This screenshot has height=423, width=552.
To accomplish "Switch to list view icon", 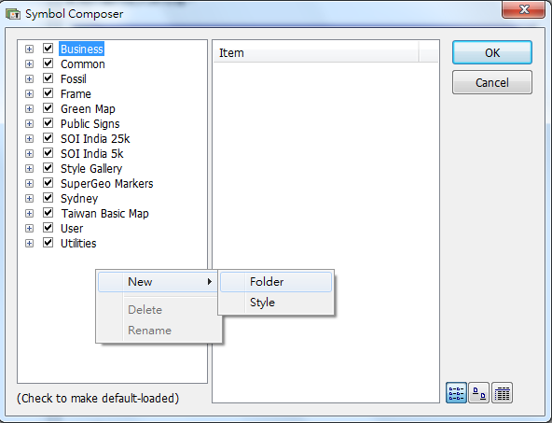I will coord(456,393).
